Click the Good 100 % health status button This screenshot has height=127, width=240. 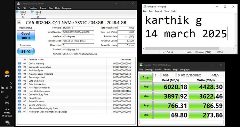click(x=26, y=36)
